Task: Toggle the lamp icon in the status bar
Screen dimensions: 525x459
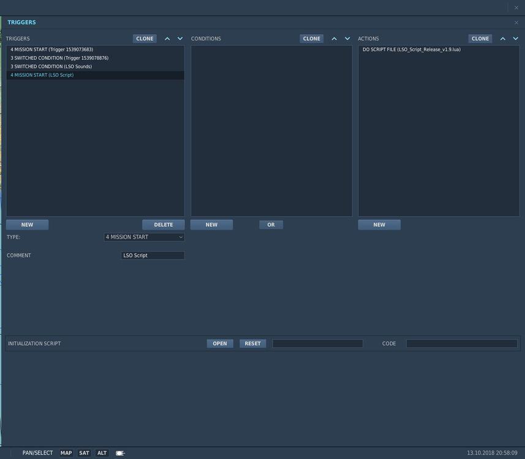Action: click(120, 453)
